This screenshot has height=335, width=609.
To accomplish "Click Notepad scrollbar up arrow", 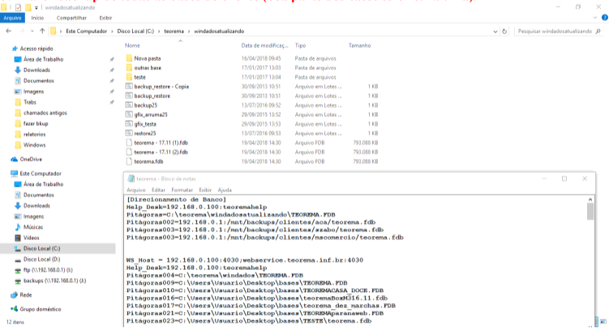I will (x=590, y=200).
